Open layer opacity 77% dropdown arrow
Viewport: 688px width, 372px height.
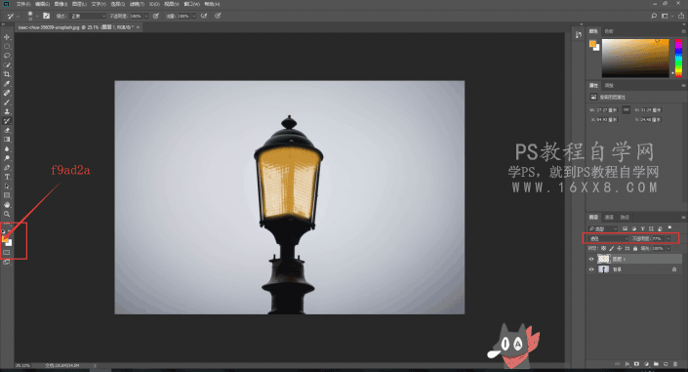pyautogui.click(x=668, y=238)
